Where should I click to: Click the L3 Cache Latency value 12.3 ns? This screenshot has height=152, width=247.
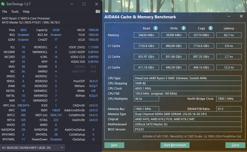click(x=229, y=67)
